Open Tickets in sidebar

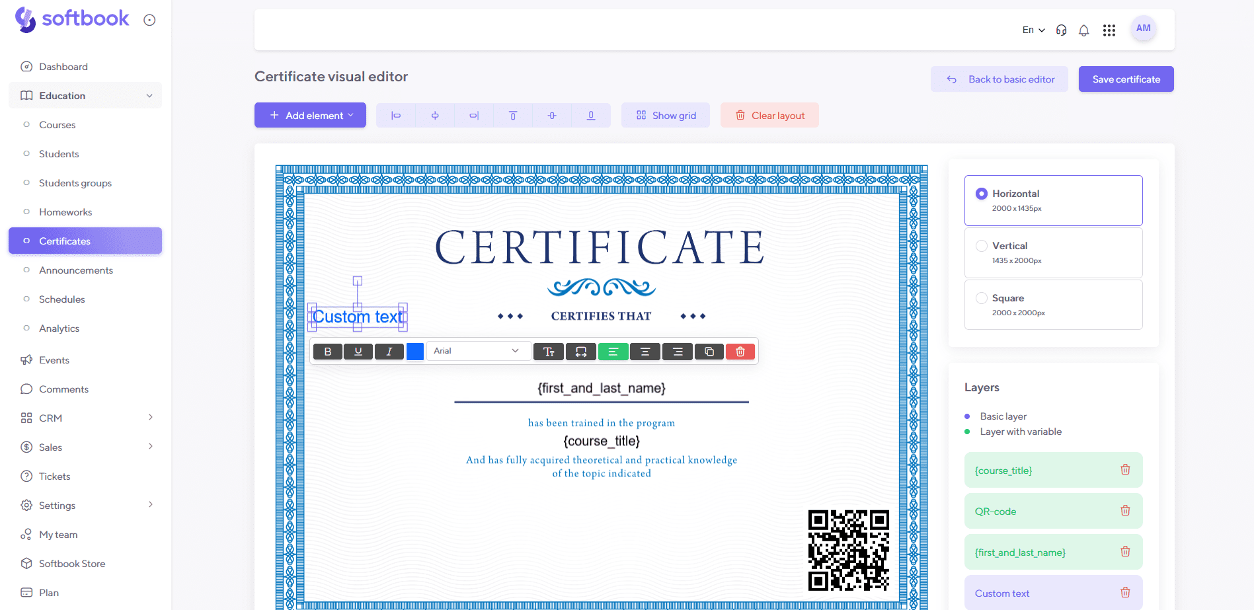tap(85, 477)
